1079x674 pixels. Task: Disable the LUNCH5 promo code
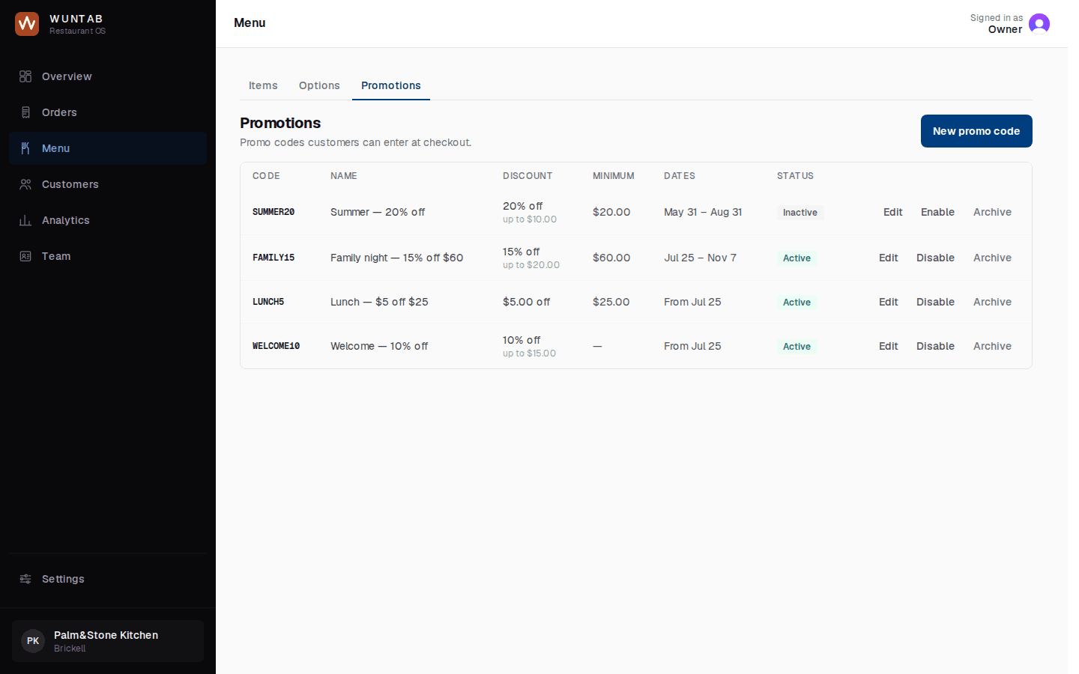tap(935, 302)
